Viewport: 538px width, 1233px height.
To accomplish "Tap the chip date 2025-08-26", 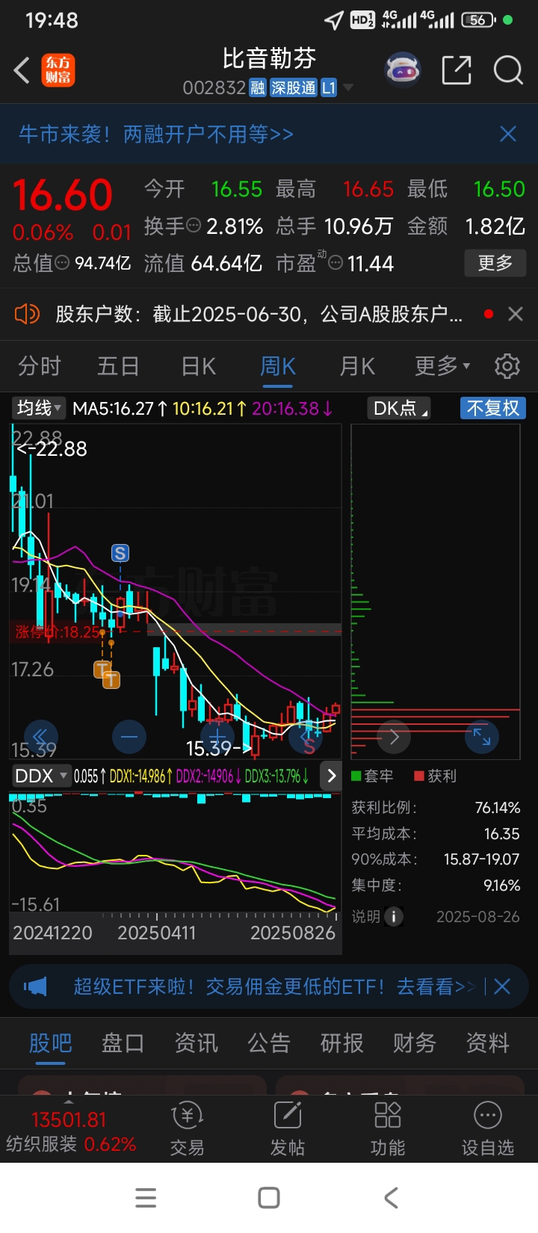I will [x=478, y=917].
